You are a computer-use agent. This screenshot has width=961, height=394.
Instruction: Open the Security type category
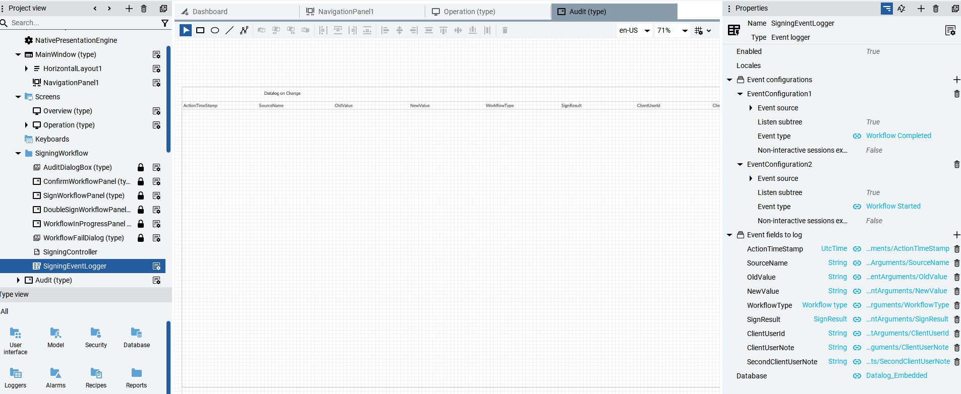96,338
